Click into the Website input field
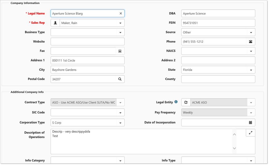 [x=87, y=42]
